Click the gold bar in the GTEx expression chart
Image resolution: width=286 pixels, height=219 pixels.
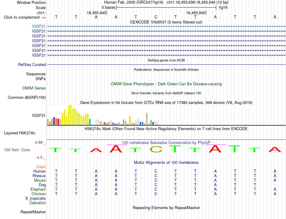[x=130, y=120]
